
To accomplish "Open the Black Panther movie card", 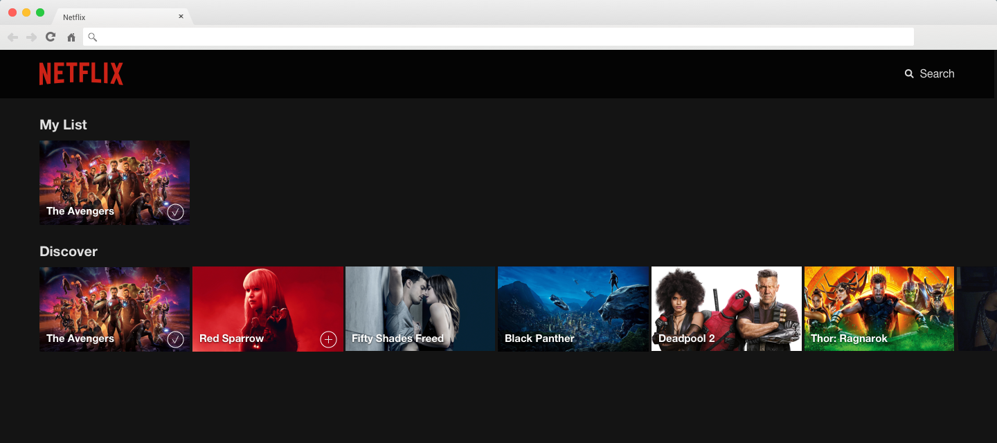I will pyautogui.click(x=573, y=309).
